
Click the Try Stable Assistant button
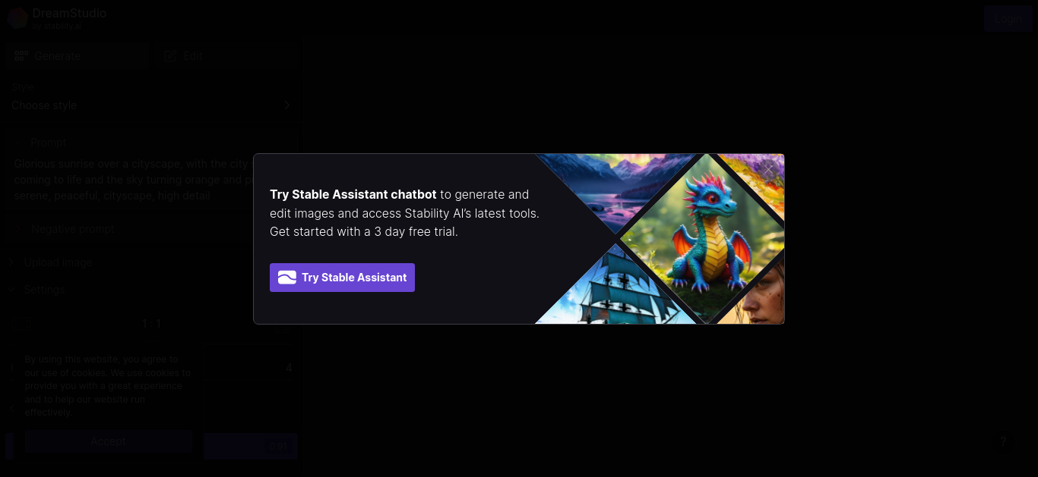point(342,278)
